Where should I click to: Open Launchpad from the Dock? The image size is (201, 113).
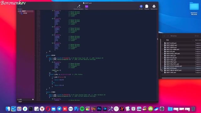[19, 109]
